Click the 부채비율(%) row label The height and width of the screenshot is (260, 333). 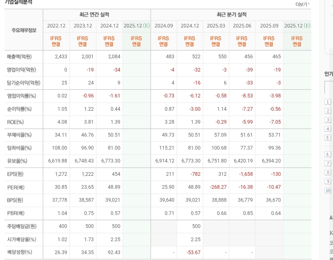point(19,135)
